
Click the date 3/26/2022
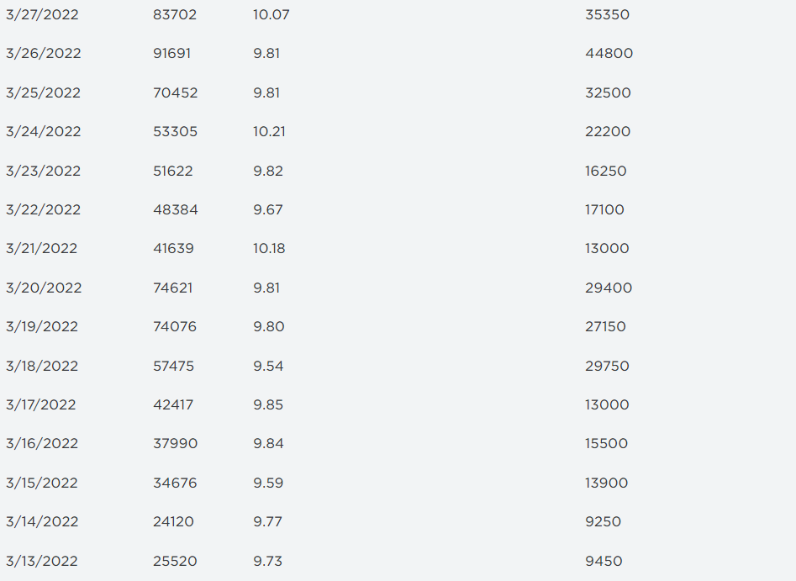pos(44,54)
